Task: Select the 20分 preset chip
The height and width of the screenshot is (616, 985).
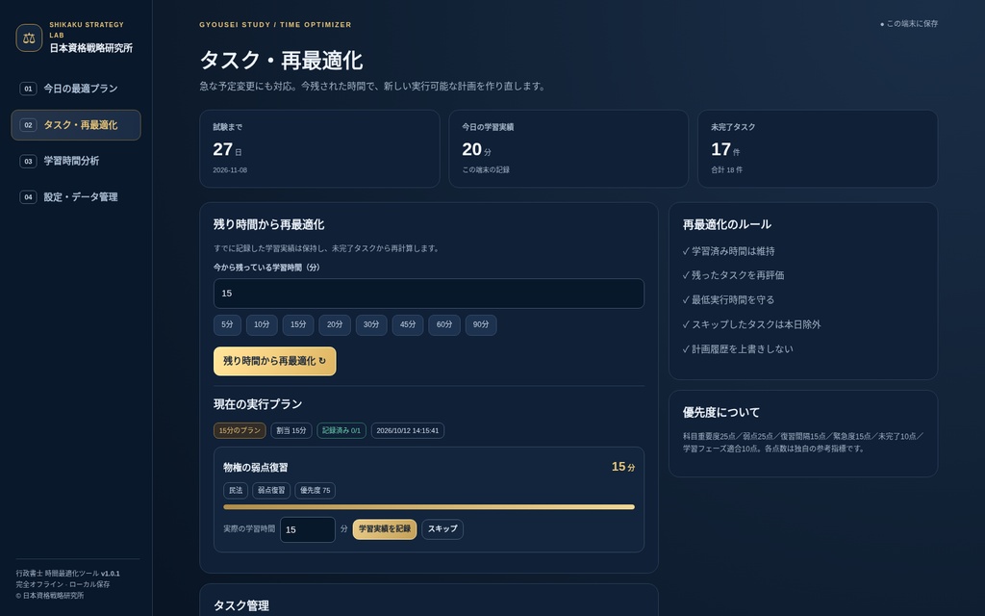Action: [335, 325]
